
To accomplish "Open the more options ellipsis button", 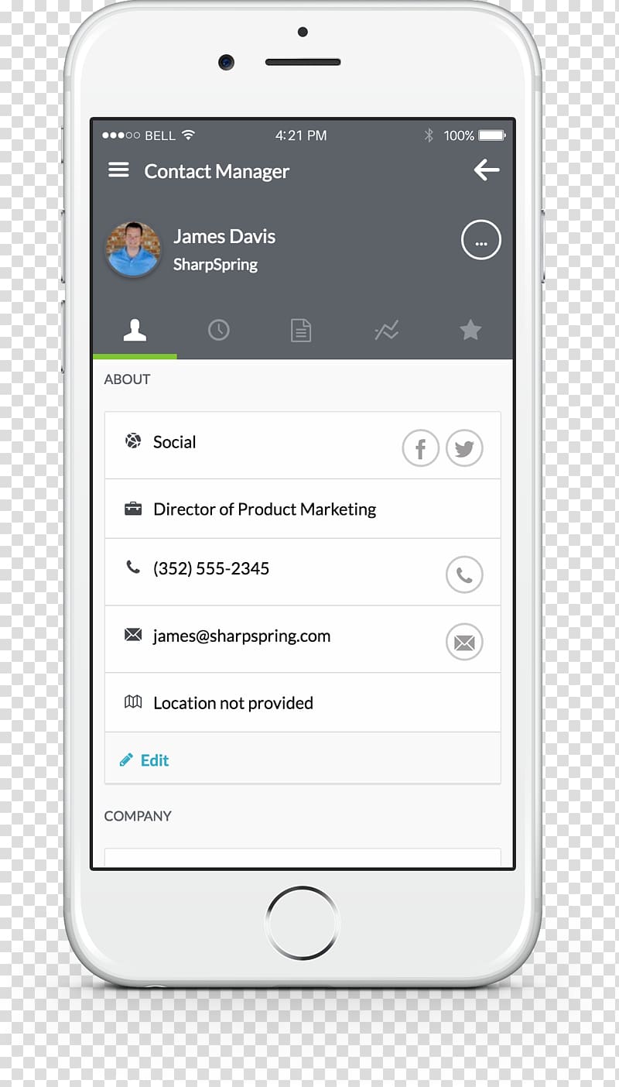I will click(x=480, y=241).
